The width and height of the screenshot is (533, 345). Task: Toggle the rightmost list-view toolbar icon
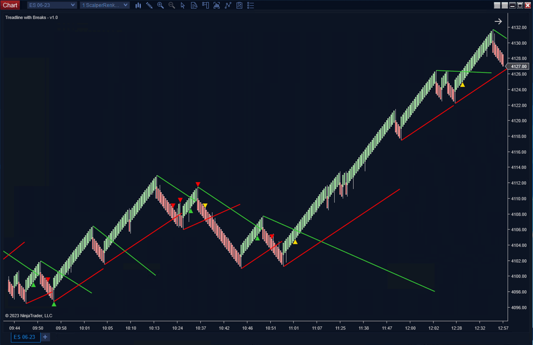[251, 5]
